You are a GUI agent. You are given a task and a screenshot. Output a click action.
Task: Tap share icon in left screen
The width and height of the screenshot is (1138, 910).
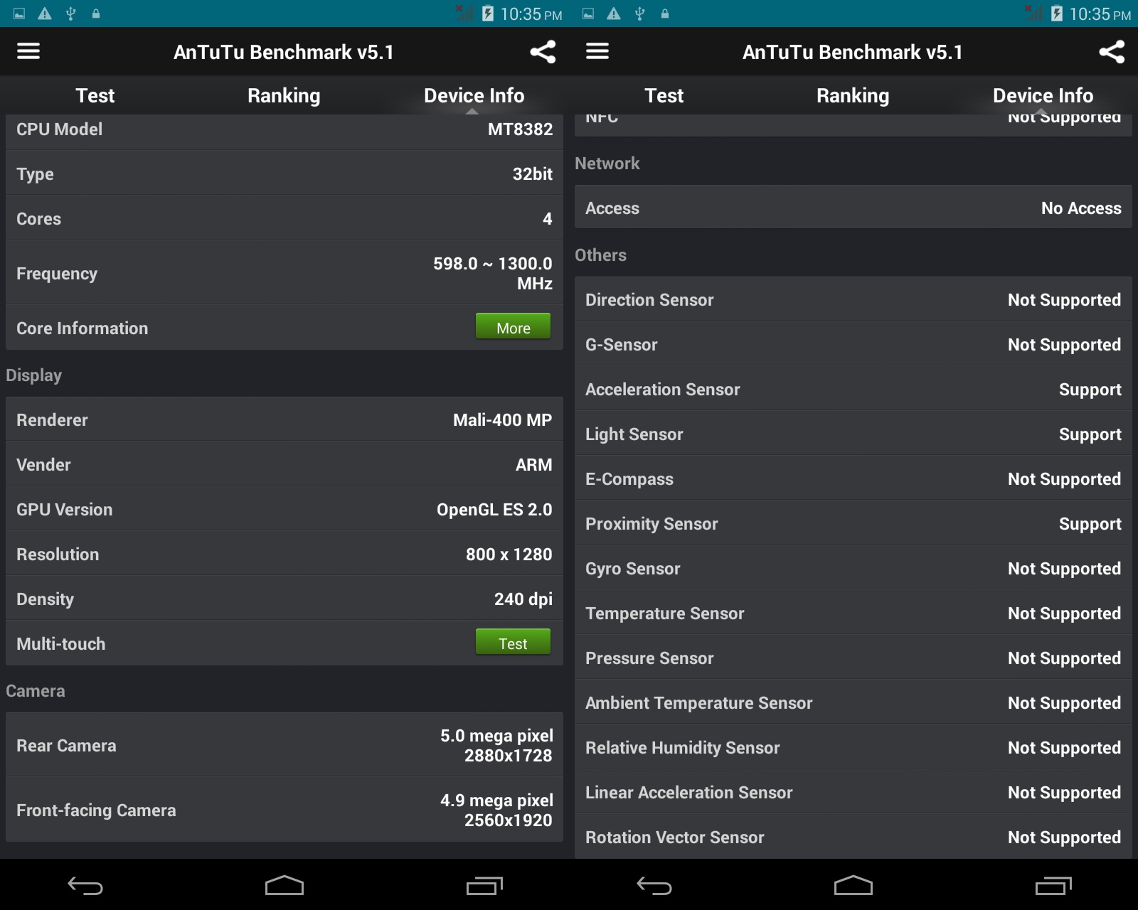pyautogui.click(x=543, y=52)
